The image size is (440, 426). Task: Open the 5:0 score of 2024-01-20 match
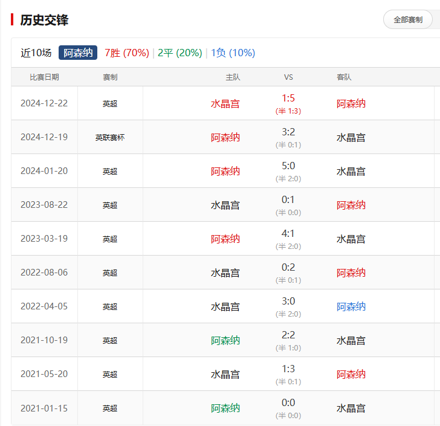click(288, 166)
